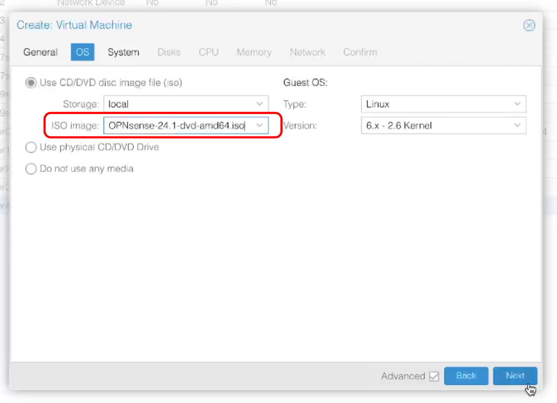Switch to the CPU tab

tap(208, 52)
